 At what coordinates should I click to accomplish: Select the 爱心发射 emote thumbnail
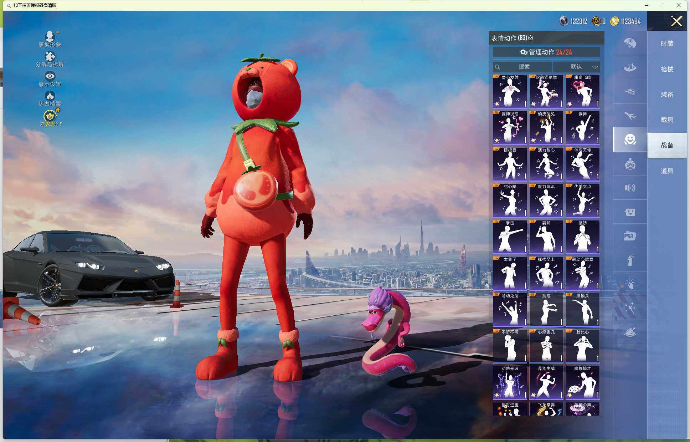(x=510, y=91)
